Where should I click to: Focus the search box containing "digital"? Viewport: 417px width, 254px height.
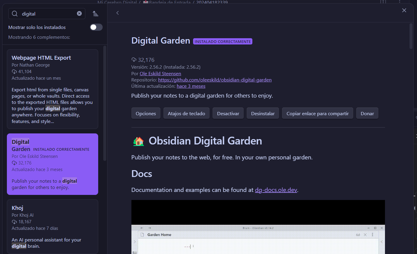[x=47, y=13]
